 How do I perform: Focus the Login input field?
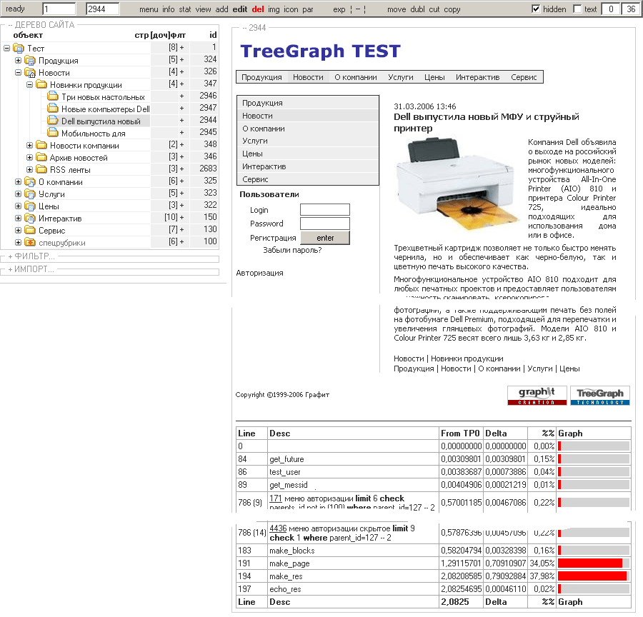pos(325,209)
